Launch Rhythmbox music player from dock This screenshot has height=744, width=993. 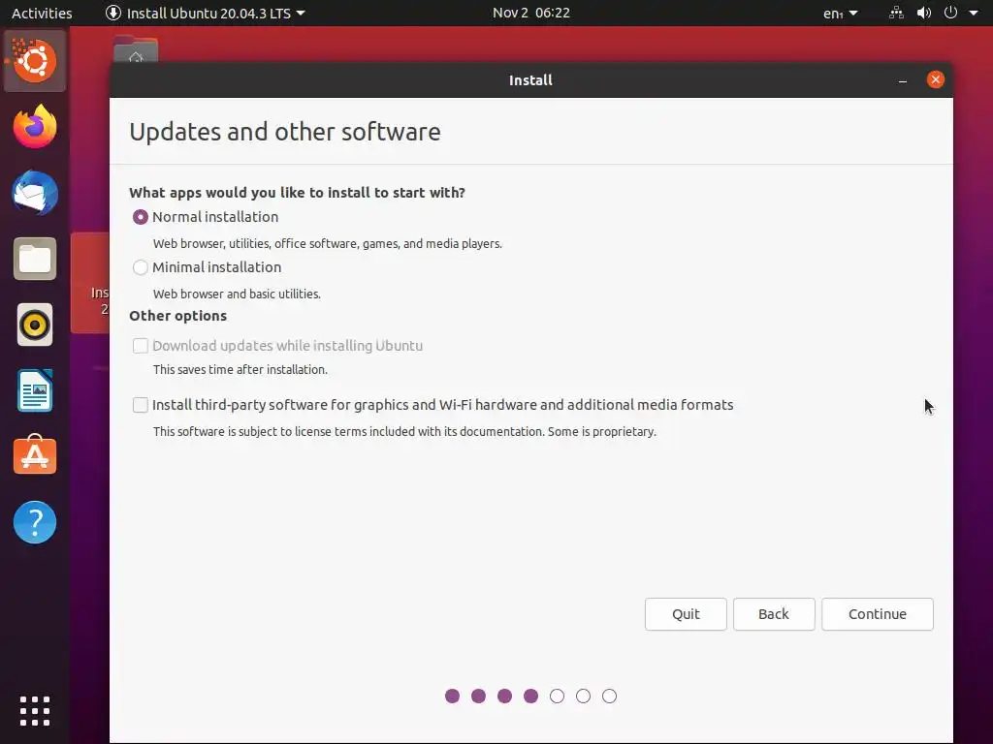click(35, 325)
